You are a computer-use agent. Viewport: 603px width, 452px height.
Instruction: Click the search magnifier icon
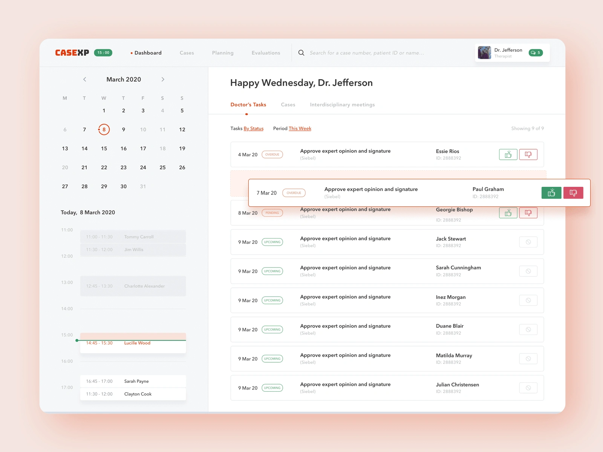[x=301, y=53]
